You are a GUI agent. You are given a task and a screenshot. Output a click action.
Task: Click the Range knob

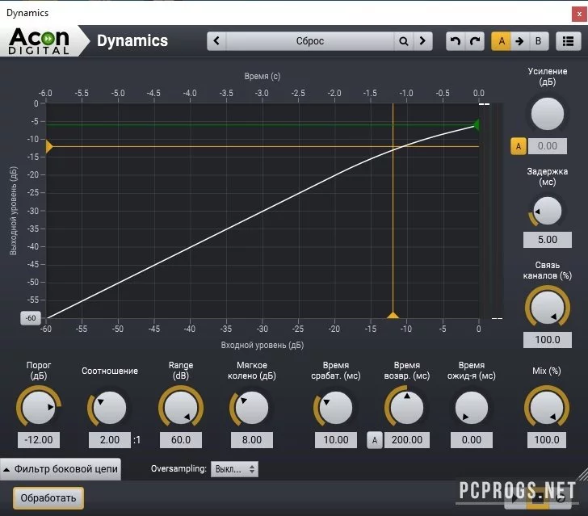pos(181,408)
